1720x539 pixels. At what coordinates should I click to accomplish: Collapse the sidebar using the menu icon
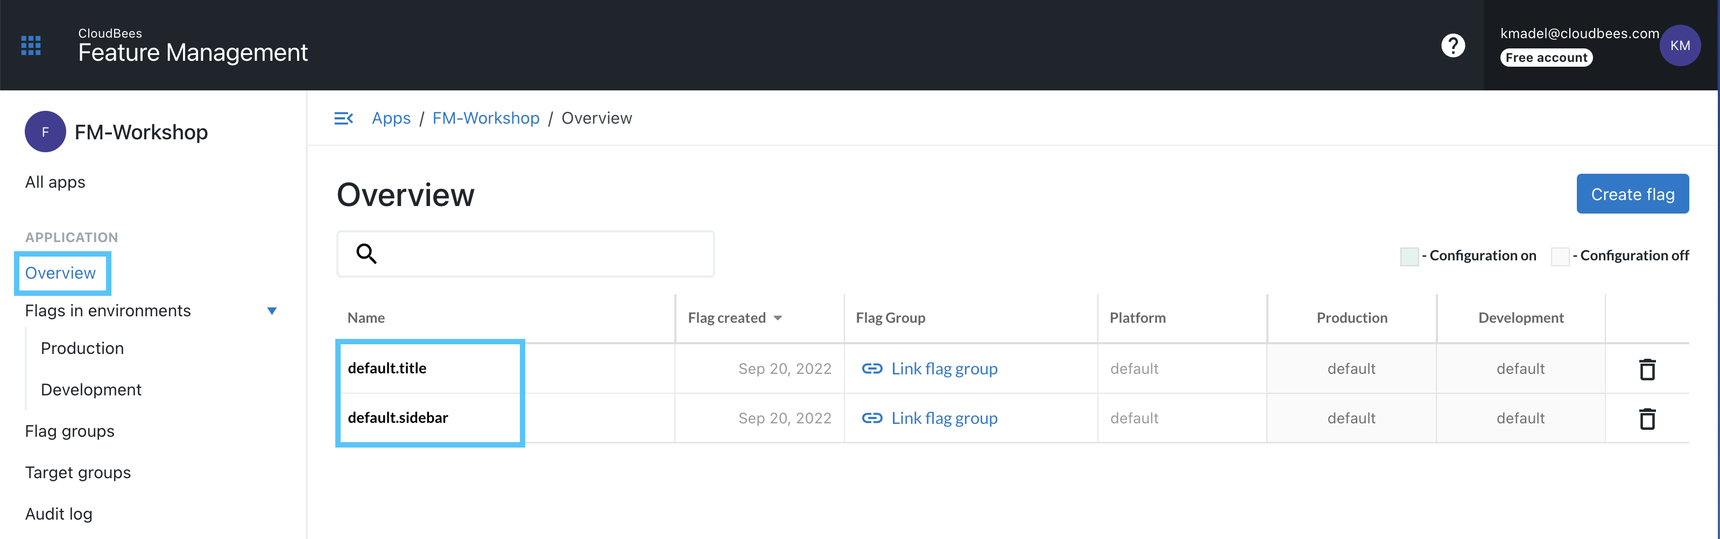(x=343, y=118)
